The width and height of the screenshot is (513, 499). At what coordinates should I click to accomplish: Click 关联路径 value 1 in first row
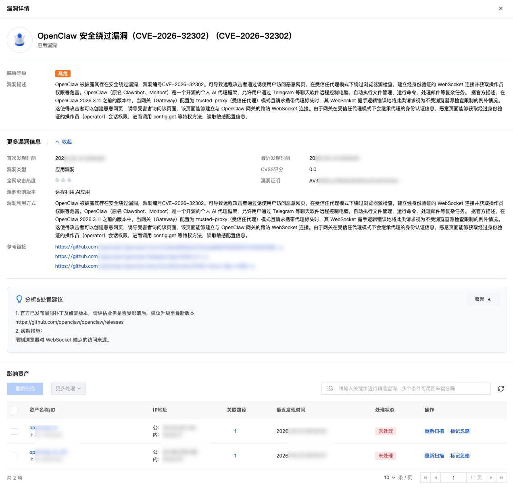235,431
